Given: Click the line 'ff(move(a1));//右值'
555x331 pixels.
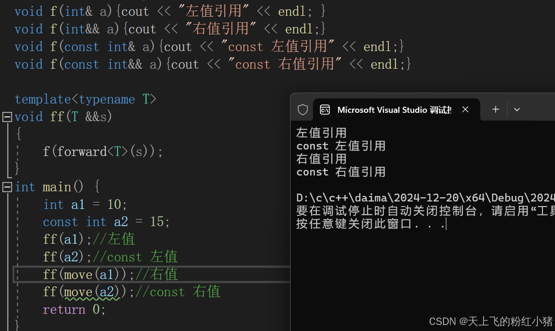Looking at the screenshot, I should [x=111, y=274].
